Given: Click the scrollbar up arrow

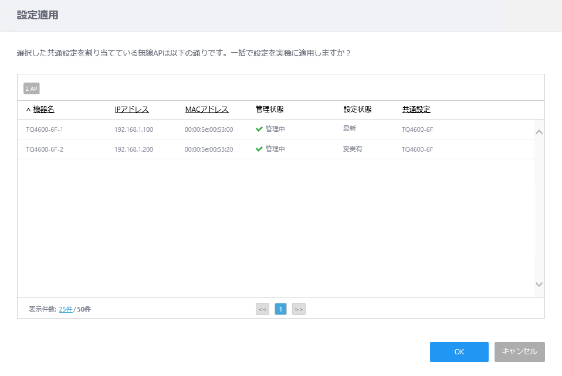Looking at the screenshot, I should (538, 132).
